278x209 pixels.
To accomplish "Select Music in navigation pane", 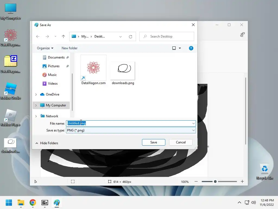I will pyautogui.click(x=50, y=75).
